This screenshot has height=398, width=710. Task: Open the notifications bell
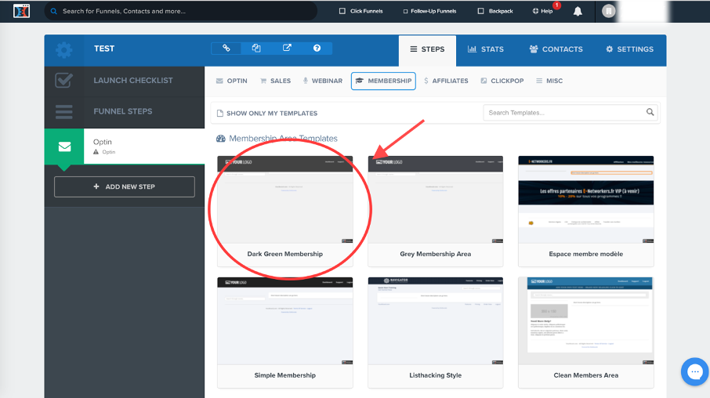[578, 11]
